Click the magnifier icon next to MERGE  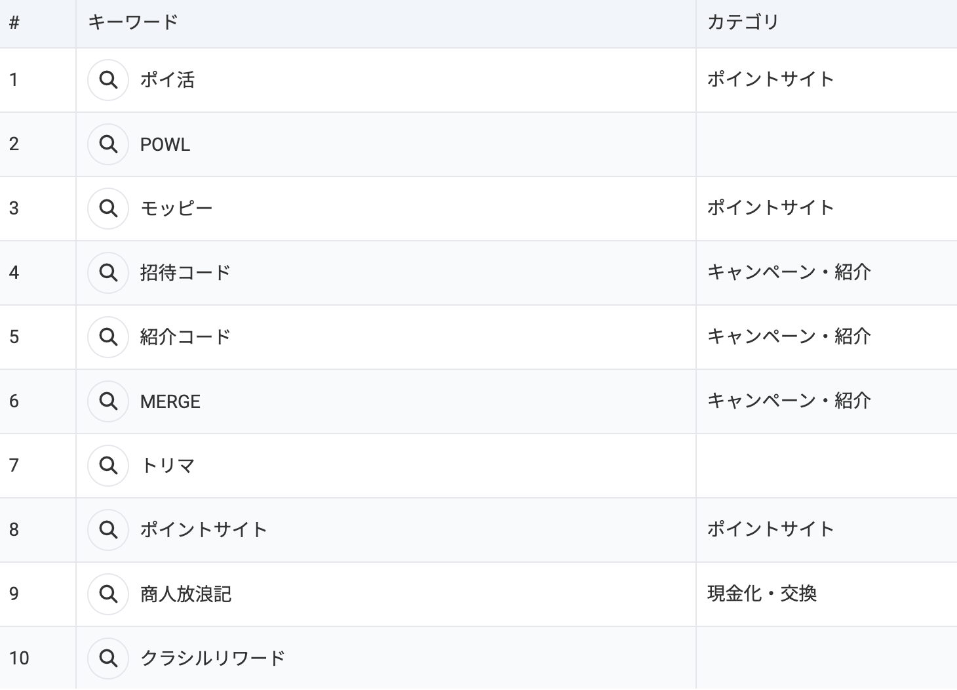(x=108, y=401)
